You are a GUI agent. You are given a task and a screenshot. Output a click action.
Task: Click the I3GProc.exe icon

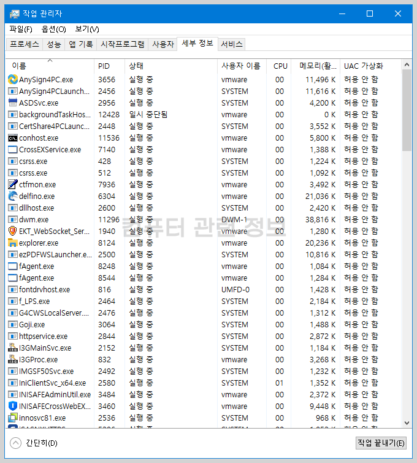click(13, 359)
